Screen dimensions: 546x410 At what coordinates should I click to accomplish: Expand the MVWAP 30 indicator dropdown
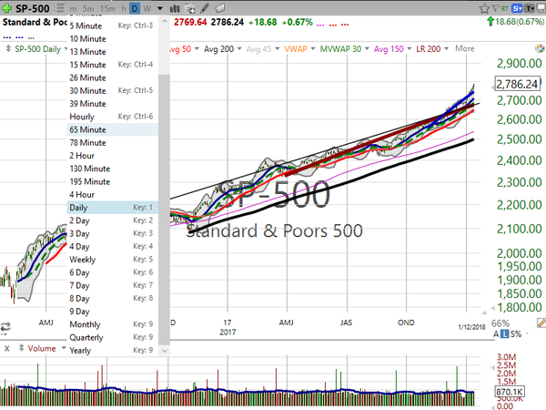(367, 49)
